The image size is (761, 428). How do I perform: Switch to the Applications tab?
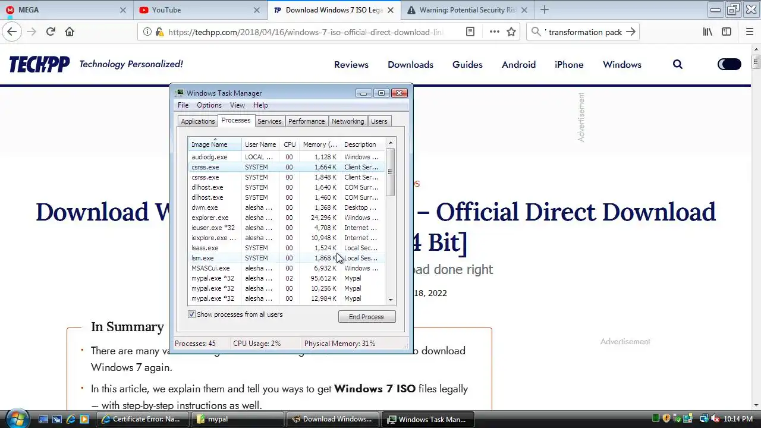coord(198,121)
